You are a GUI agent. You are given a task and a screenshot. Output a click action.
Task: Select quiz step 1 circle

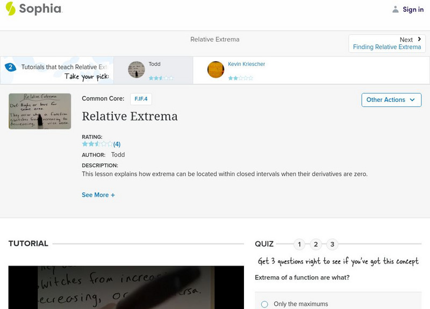click(299, 244)
